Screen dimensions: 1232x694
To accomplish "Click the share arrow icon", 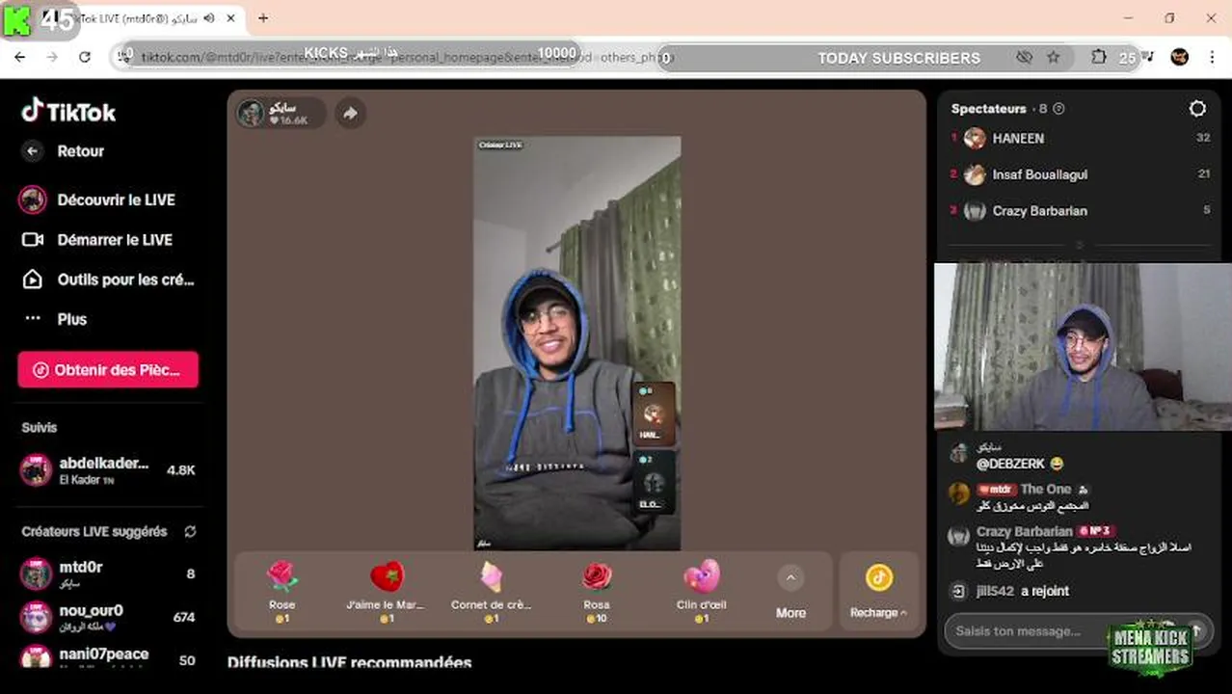I will (350, 114).
